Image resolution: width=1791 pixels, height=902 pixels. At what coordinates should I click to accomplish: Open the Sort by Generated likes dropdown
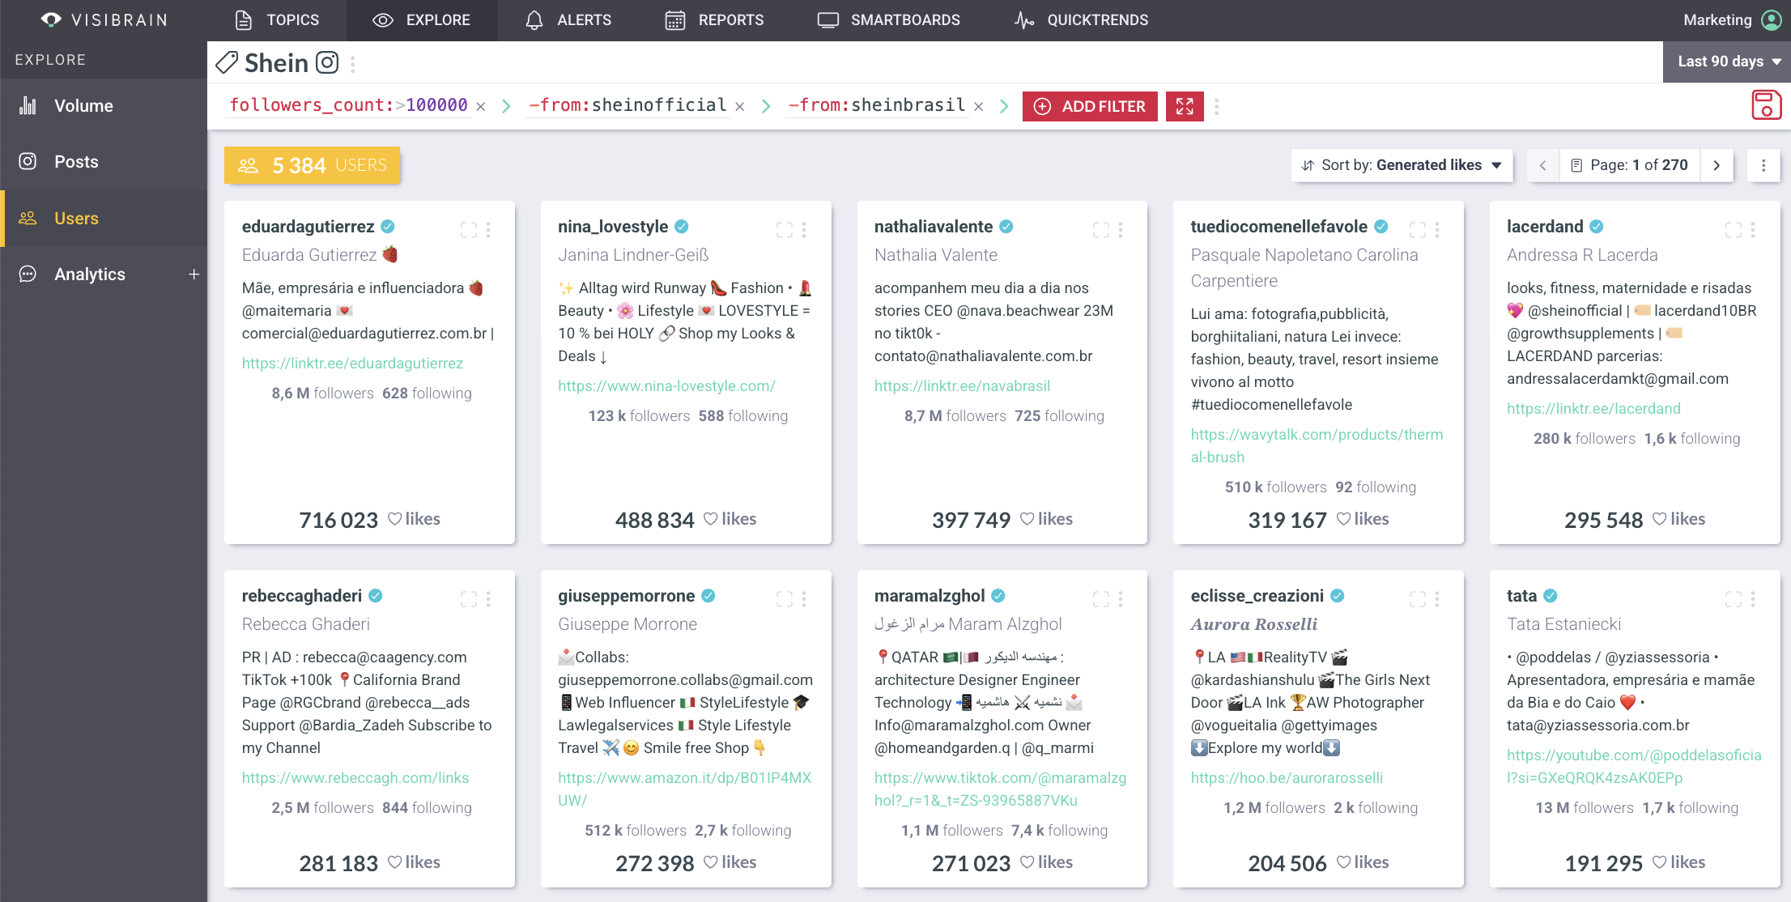tap(1402, 165)
